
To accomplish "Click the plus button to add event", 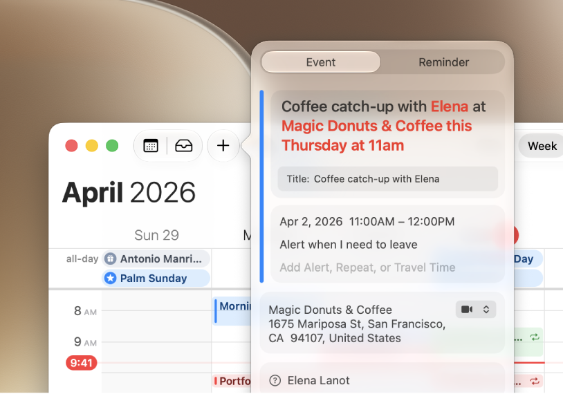I will [223, 146].
